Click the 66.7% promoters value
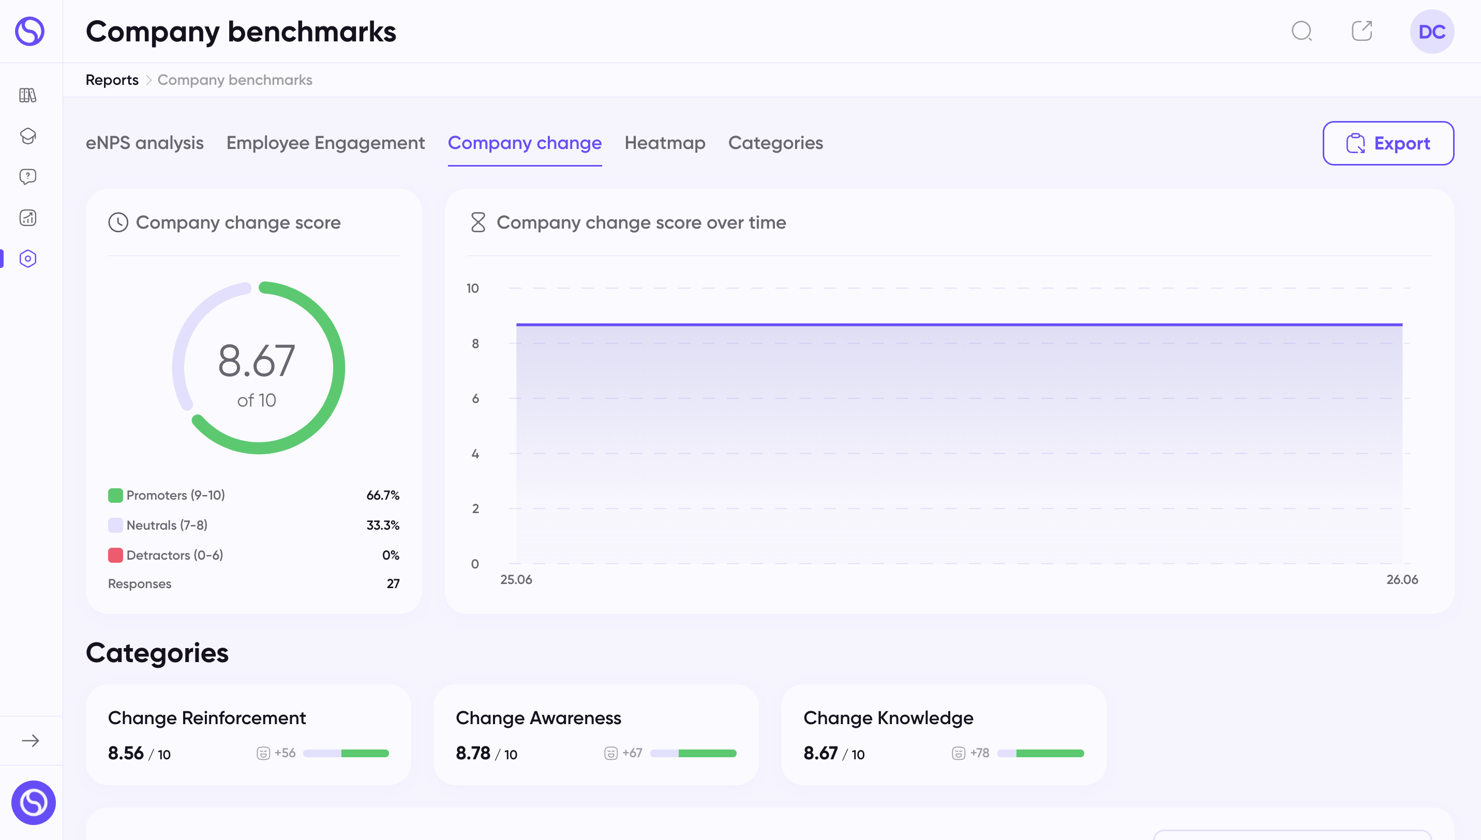 tap(383, 496)
